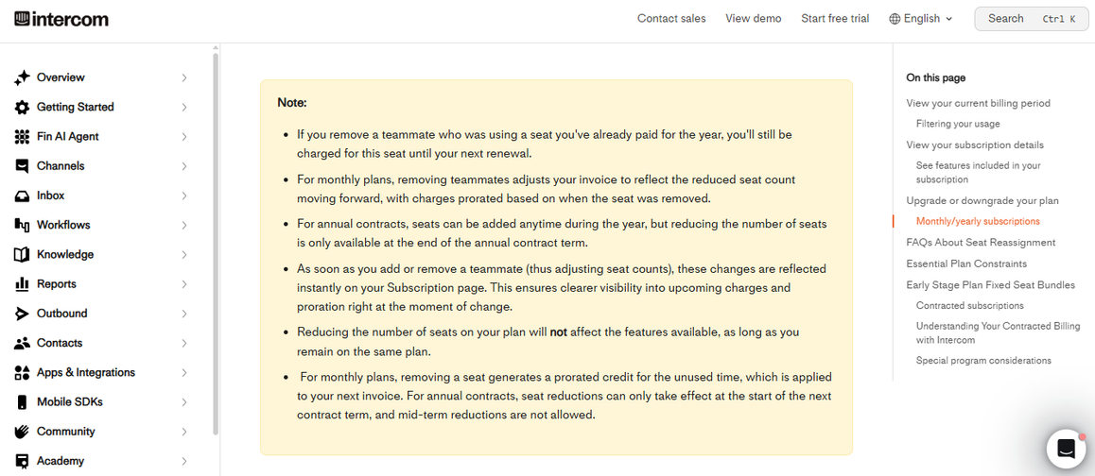The image size is (1095, 476).
Task: Expand the Outbound chevron
Action: click(x=184, y=314)
